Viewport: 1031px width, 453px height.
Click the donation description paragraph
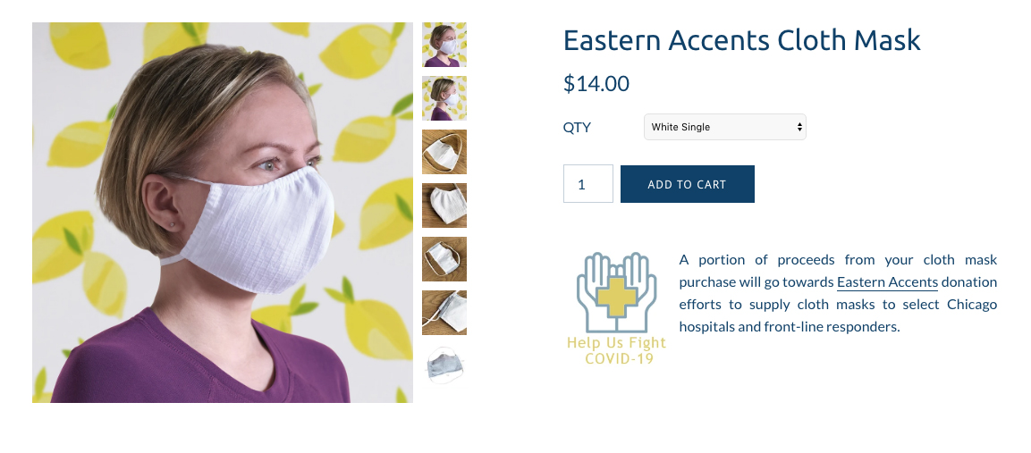click(838, 293)
